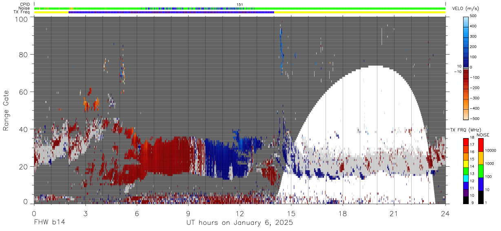Click x-axis hour label 6
Screen dimensions: 501x231
click(137, 213)
